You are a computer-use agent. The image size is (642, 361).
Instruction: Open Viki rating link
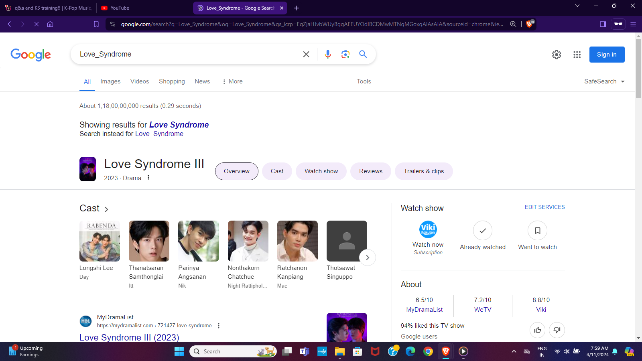pyautogui.click(x=541, y=310)
